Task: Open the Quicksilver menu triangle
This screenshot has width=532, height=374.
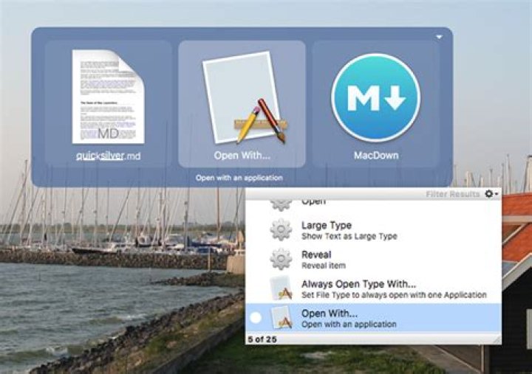Action: tap(439, 37)
